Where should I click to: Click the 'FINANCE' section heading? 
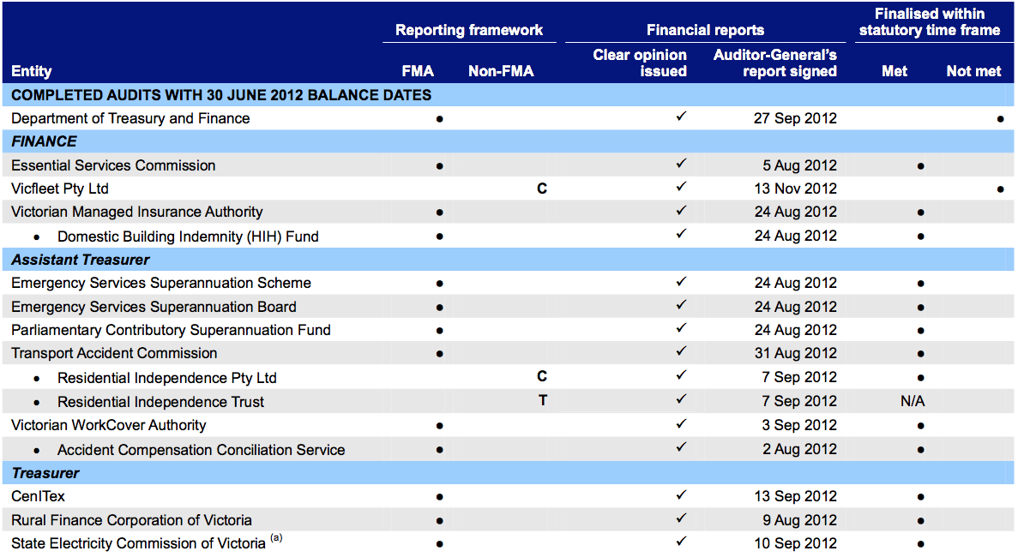pyautogui.click(x=44, y=141)
